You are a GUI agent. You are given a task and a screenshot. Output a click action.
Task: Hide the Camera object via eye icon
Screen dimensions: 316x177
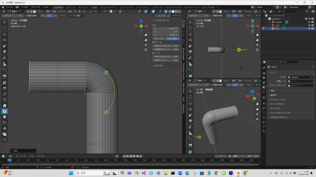[309, 22]
